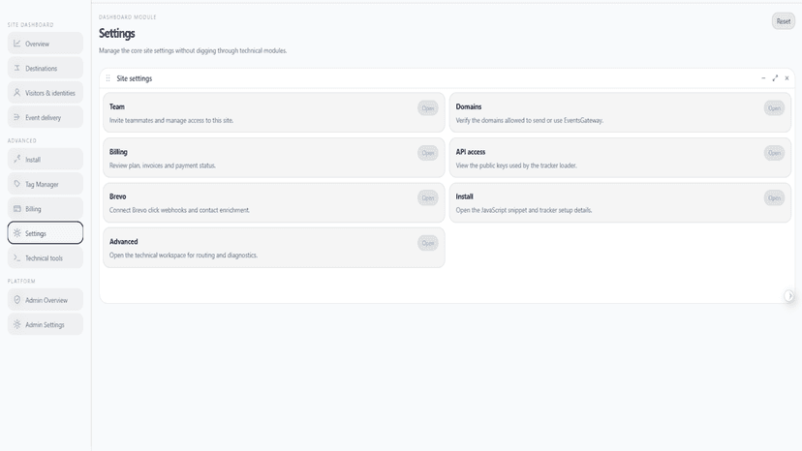Click the Tag Manager tag icon
This screenshot has height=451, width=802.
coord(16,184)
